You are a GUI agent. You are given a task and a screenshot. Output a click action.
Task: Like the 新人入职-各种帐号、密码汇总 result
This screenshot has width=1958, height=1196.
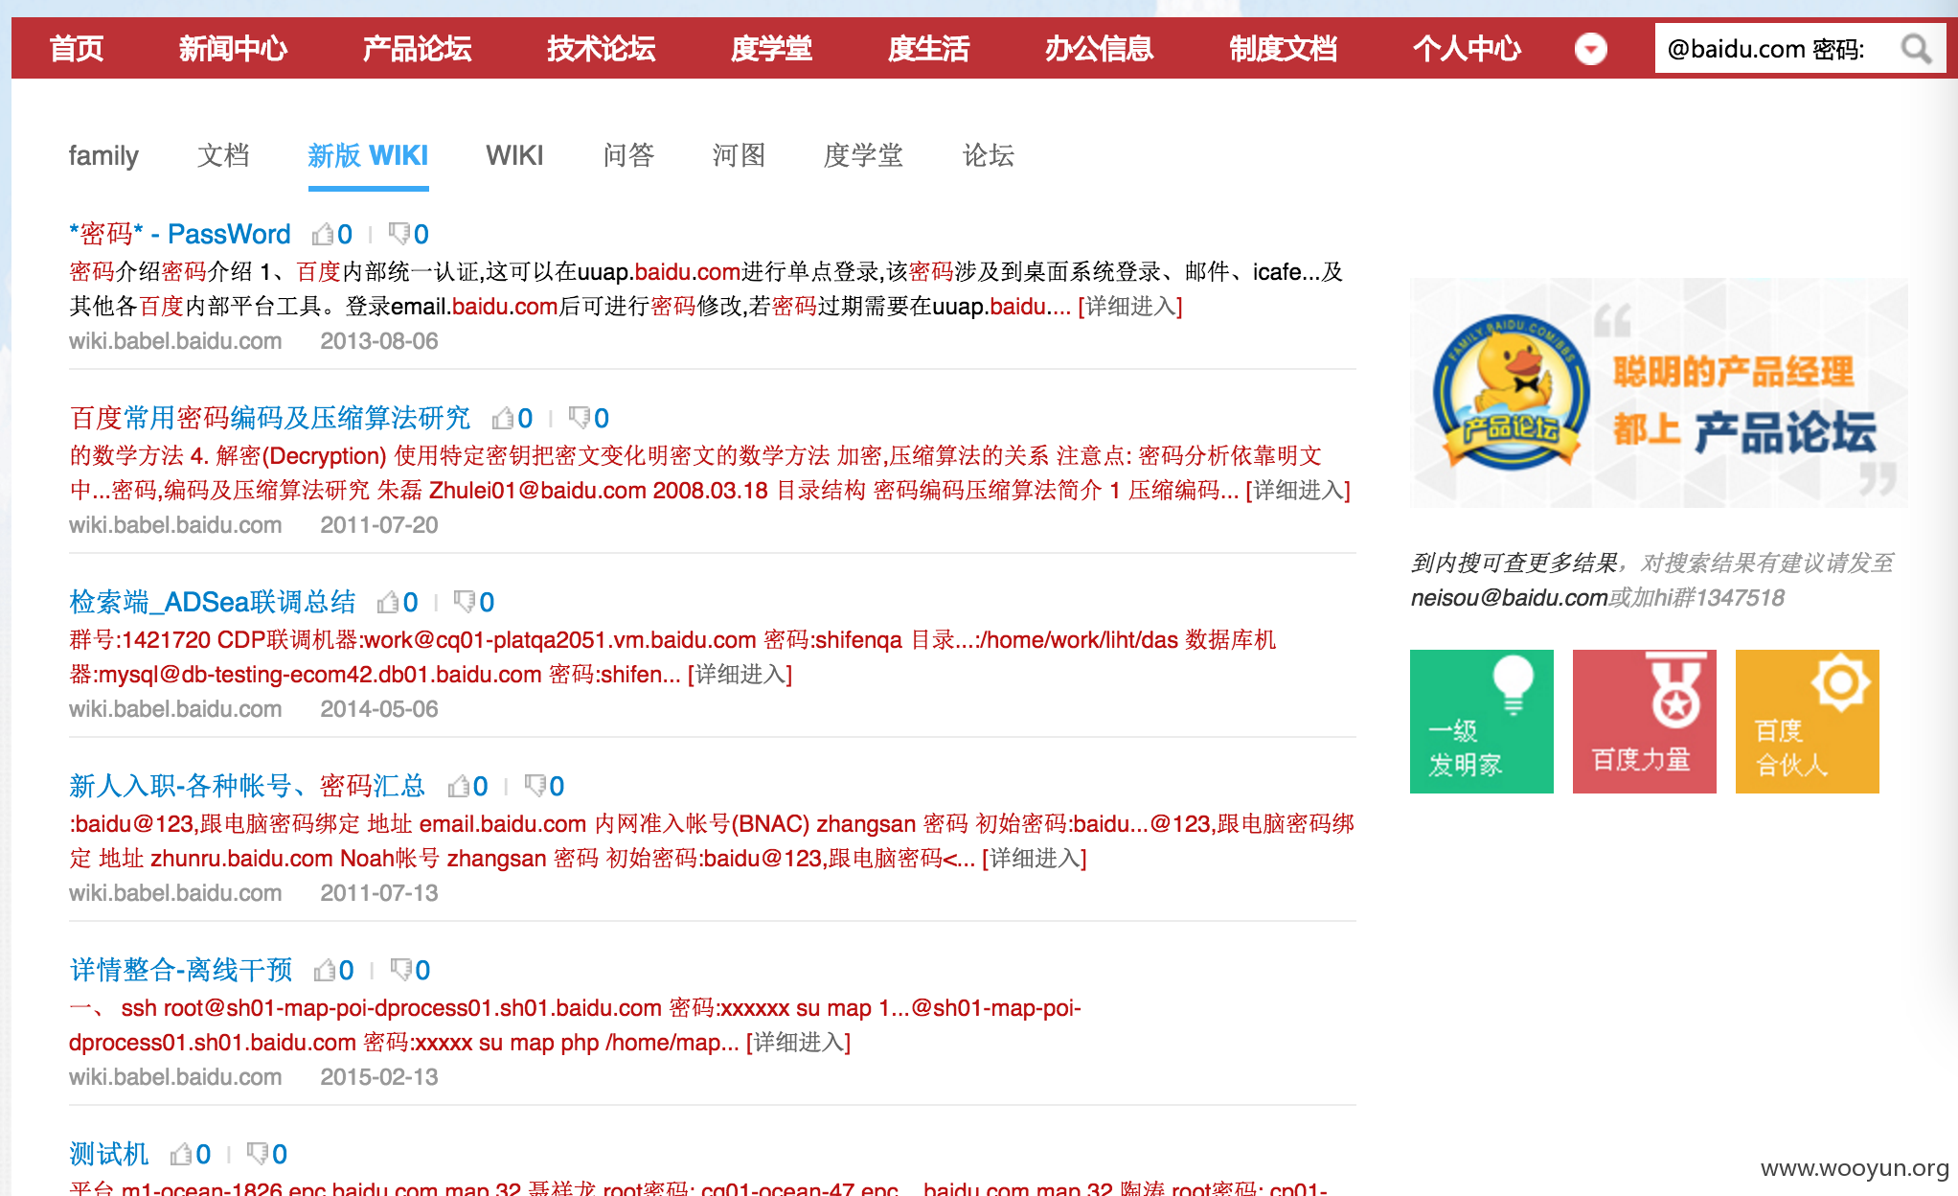pos(467,786)
